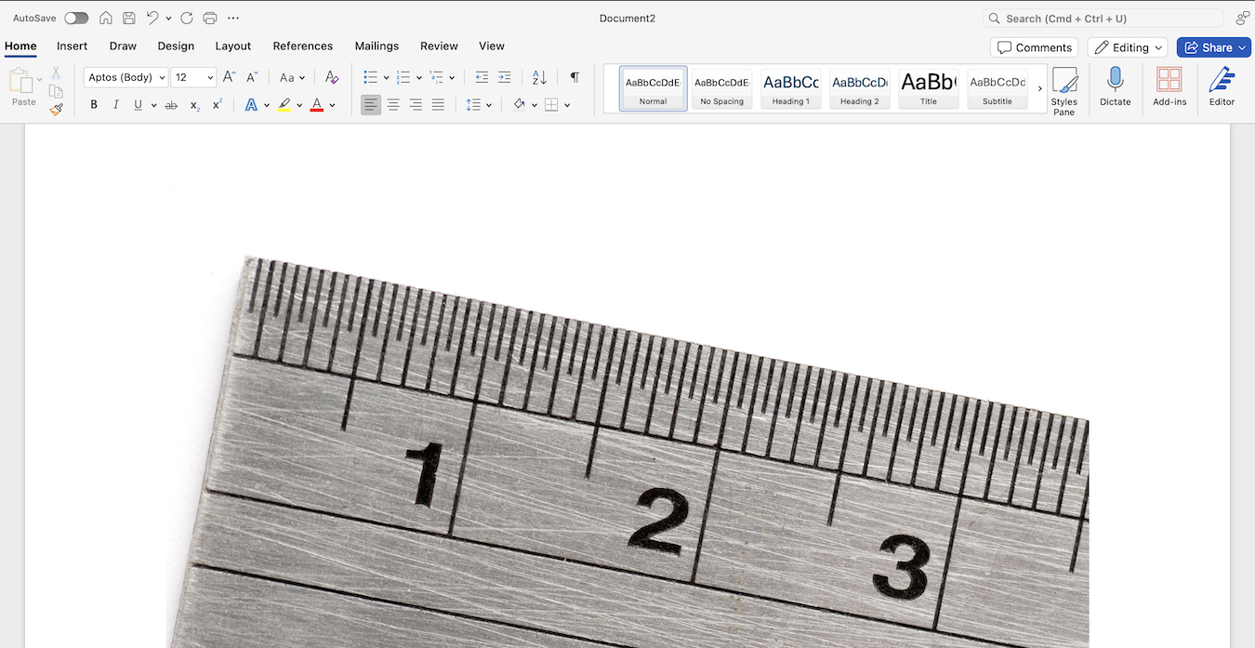Expand the styles gallery arrow
The width and height of the screenshot is (1255, 648).
(1040, 88)
